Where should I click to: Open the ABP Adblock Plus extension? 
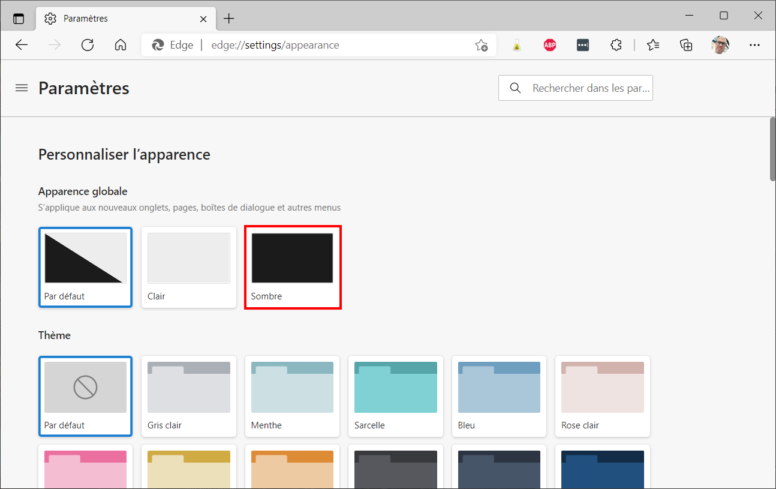550,45
